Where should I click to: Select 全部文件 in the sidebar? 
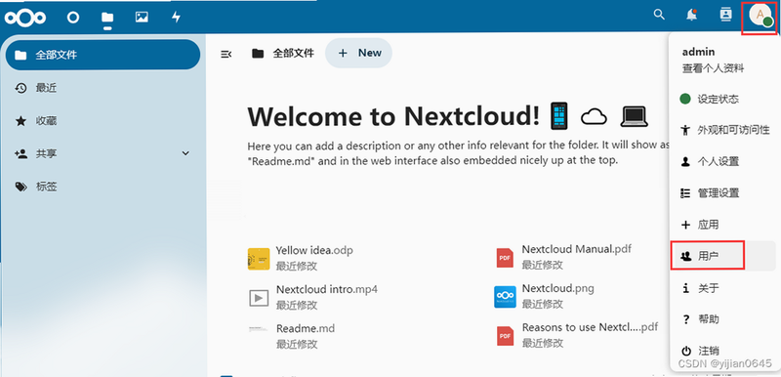coord(103,55)
